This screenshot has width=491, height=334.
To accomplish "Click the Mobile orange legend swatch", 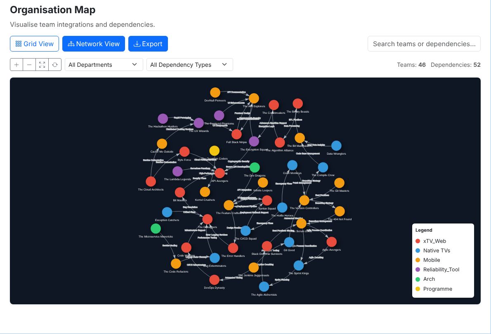I will click(x=418, y=260).
